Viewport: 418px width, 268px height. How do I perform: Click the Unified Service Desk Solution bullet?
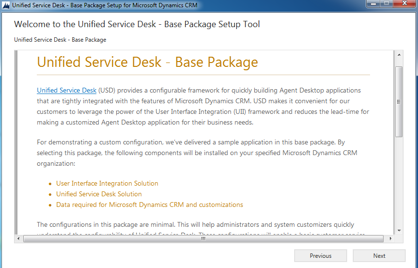click(99, 194)
